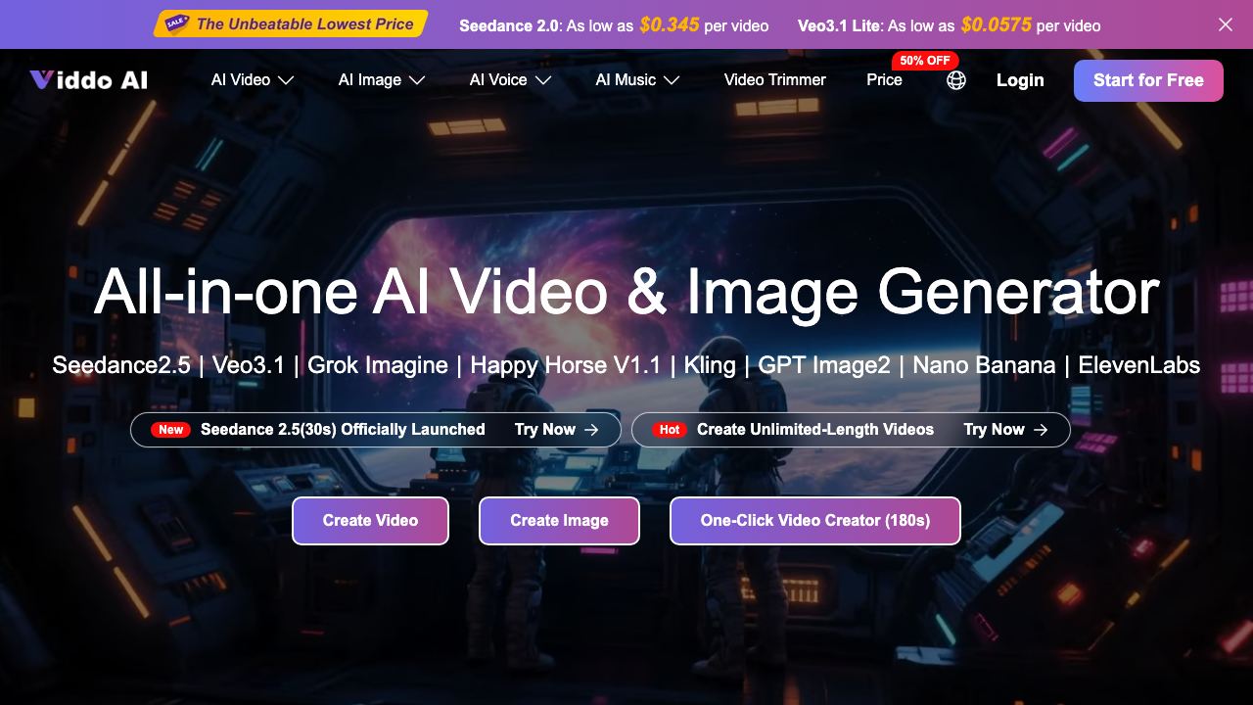Open the AI Voice menu
This screenshot has height=705, width=1253.
point(510,80)
